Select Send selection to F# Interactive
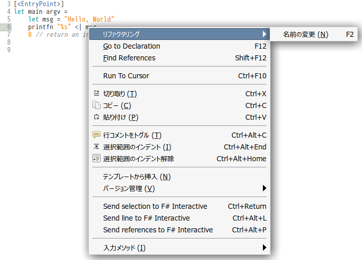This screenshot has width=362, height=260. pyautogui.click(x=179, y=206)
